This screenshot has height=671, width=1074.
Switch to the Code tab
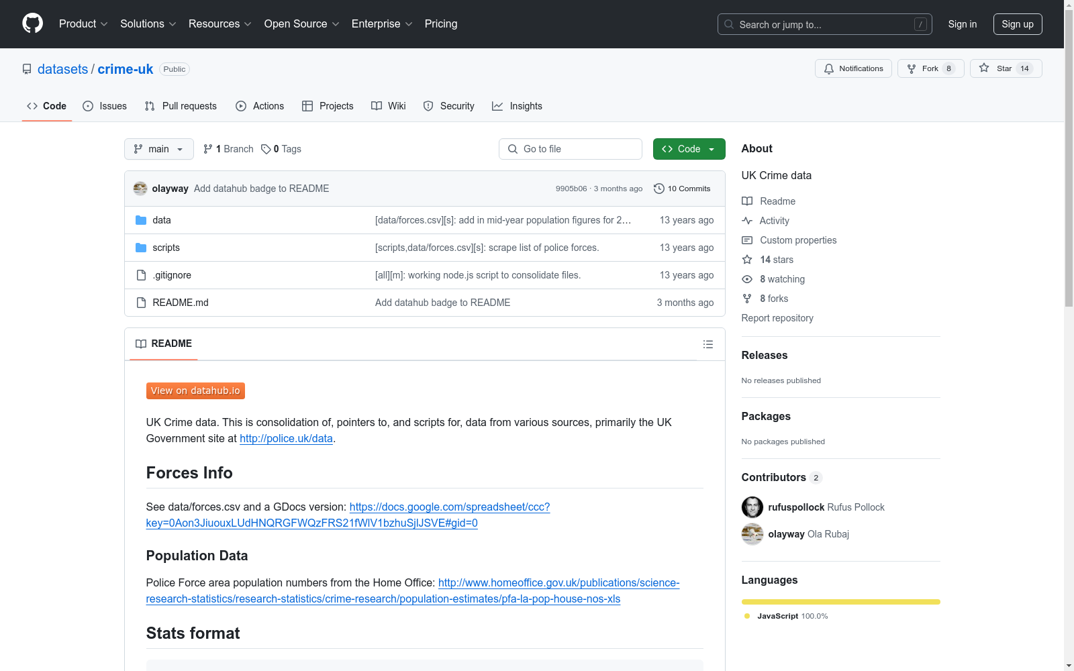pos(47,106)
